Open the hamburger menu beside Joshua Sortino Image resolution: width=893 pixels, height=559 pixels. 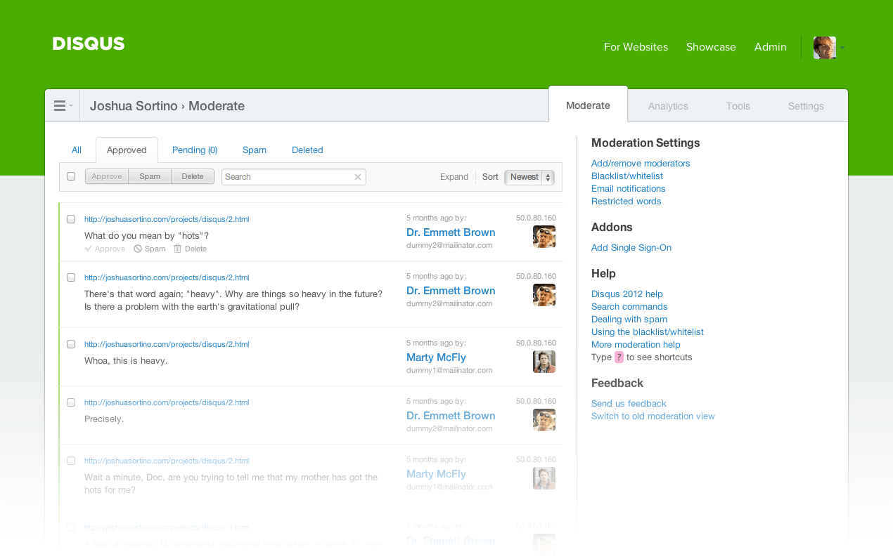63,106
